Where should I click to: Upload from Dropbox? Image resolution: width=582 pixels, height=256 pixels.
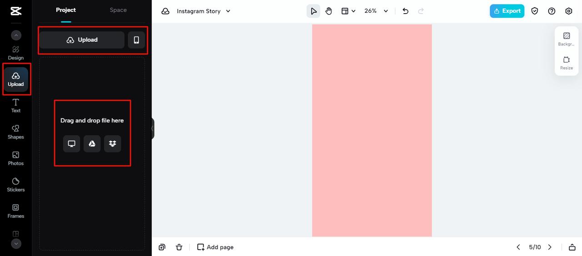[112, 144]
